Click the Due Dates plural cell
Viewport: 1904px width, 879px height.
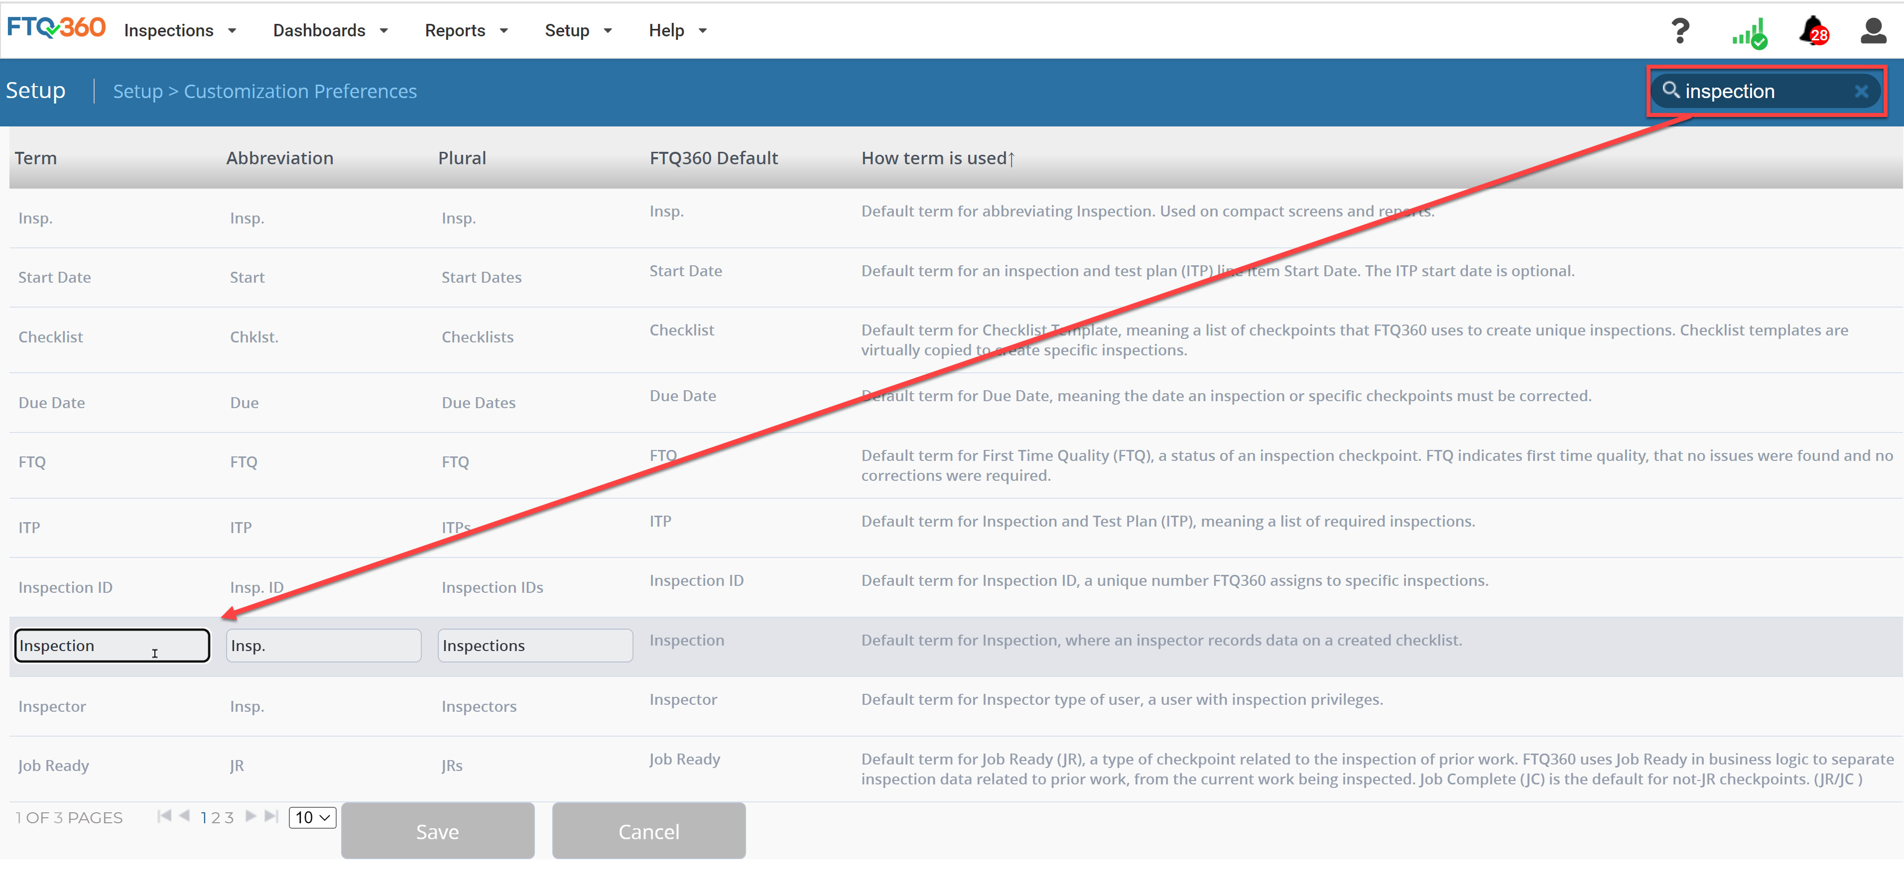(x=478, y=403)
